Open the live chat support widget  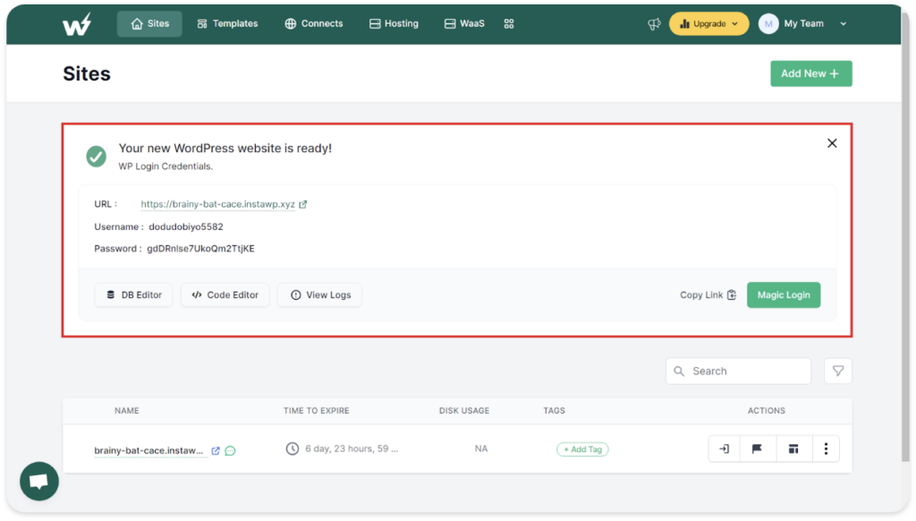click(x=39, y=482)
